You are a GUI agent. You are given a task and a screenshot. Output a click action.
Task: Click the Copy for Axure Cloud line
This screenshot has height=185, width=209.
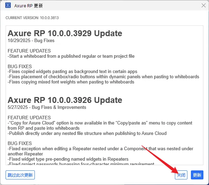(100, 126)
